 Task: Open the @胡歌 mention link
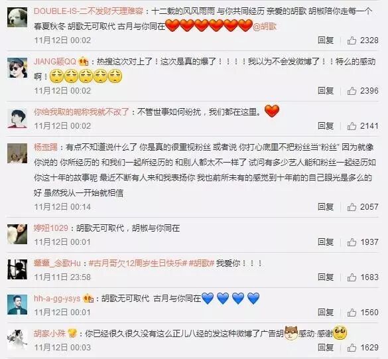tap(264, 27)
